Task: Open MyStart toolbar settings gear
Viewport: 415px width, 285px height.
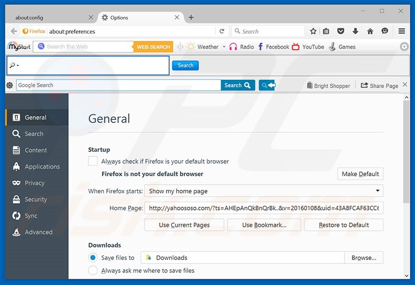Action: click(x=404, y=47)
